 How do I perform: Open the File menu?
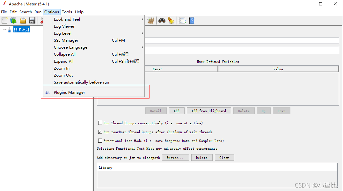[4, 12]
